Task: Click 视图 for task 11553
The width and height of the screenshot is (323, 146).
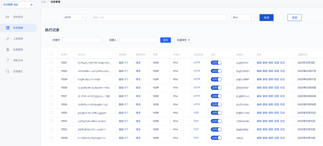Action: pyautogui.click(x=277, y=129)
